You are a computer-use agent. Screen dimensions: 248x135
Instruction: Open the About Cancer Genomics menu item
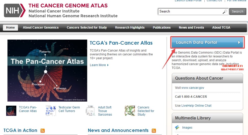pyautogui.click(x=41, y=28)
